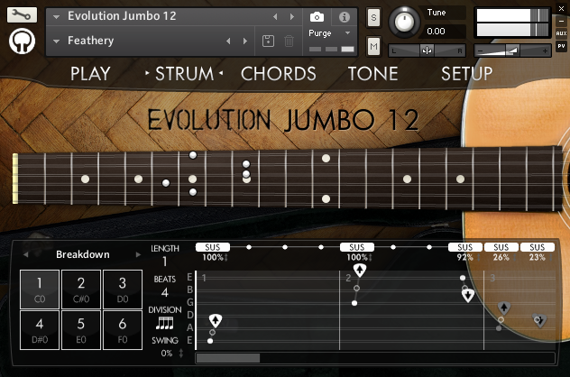Solo the instrument with S button
Viewport: 570px width, 377px height.
373,17
